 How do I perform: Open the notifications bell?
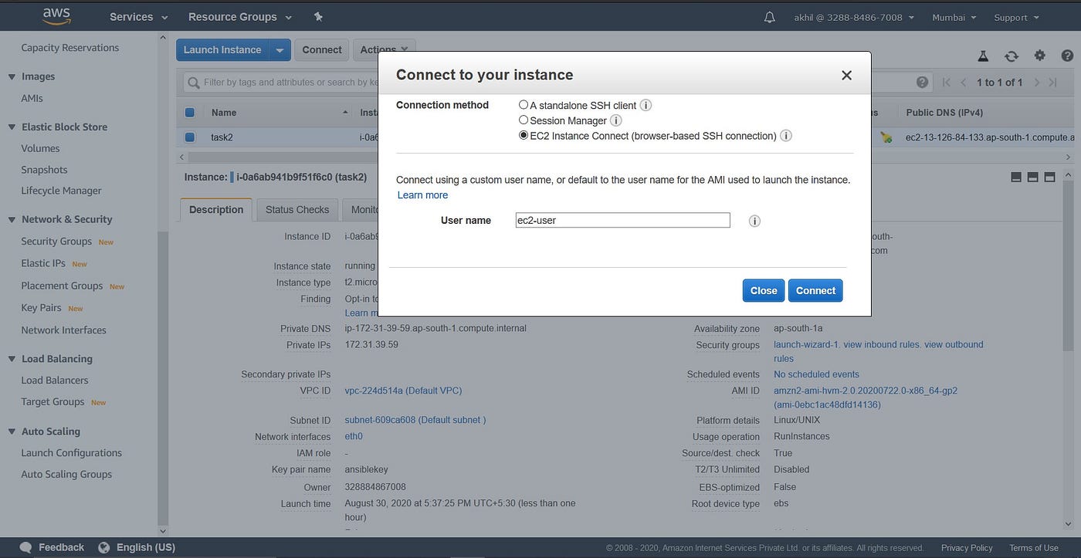769,17
